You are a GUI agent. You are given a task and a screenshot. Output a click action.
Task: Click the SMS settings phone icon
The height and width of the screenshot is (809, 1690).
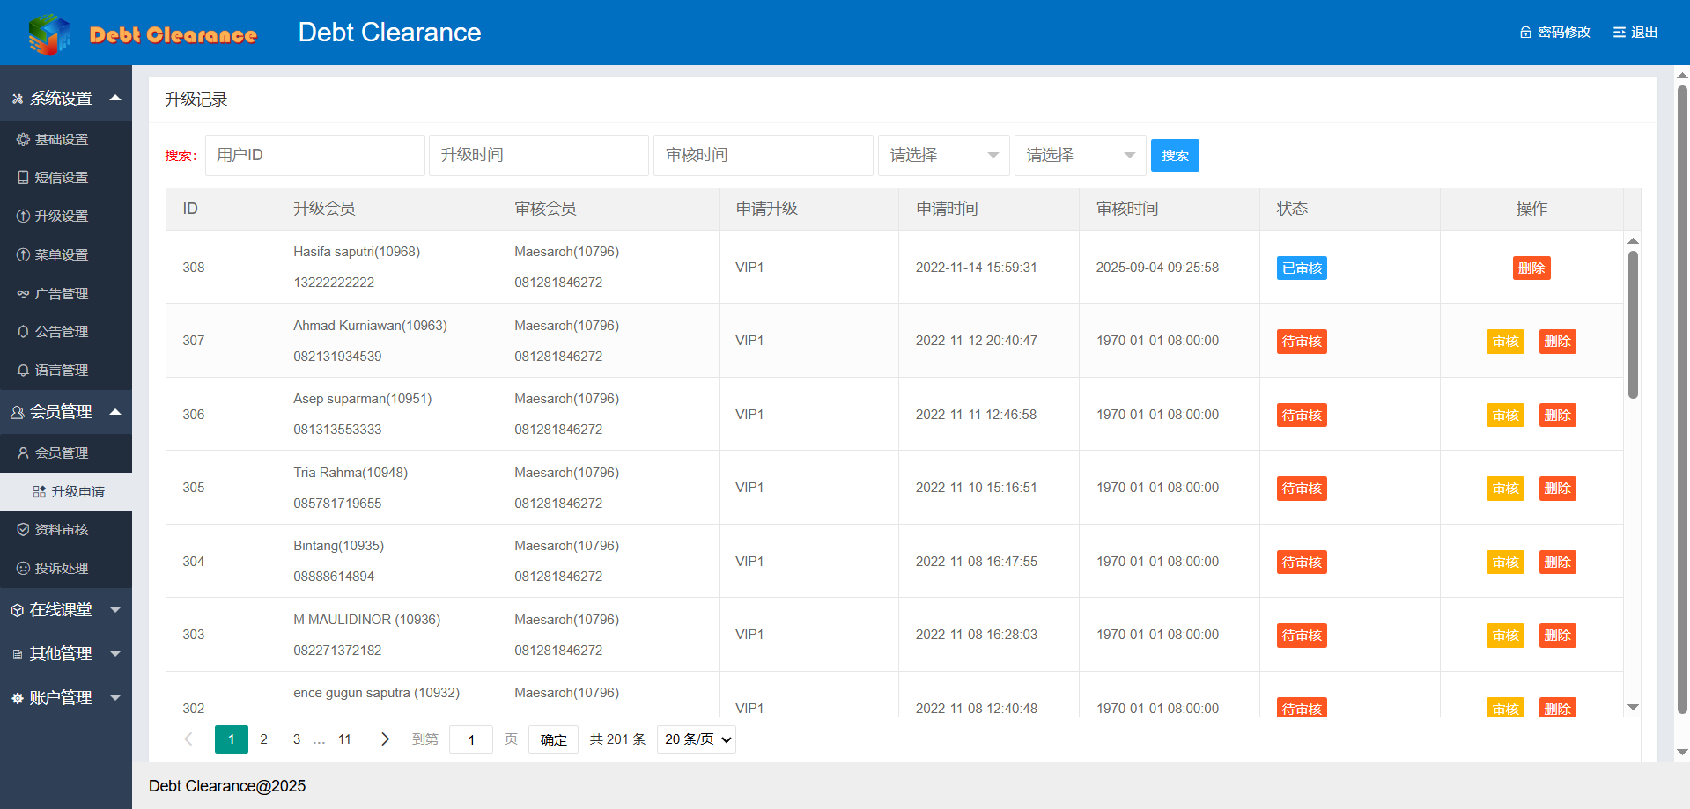tap(24, 178)
